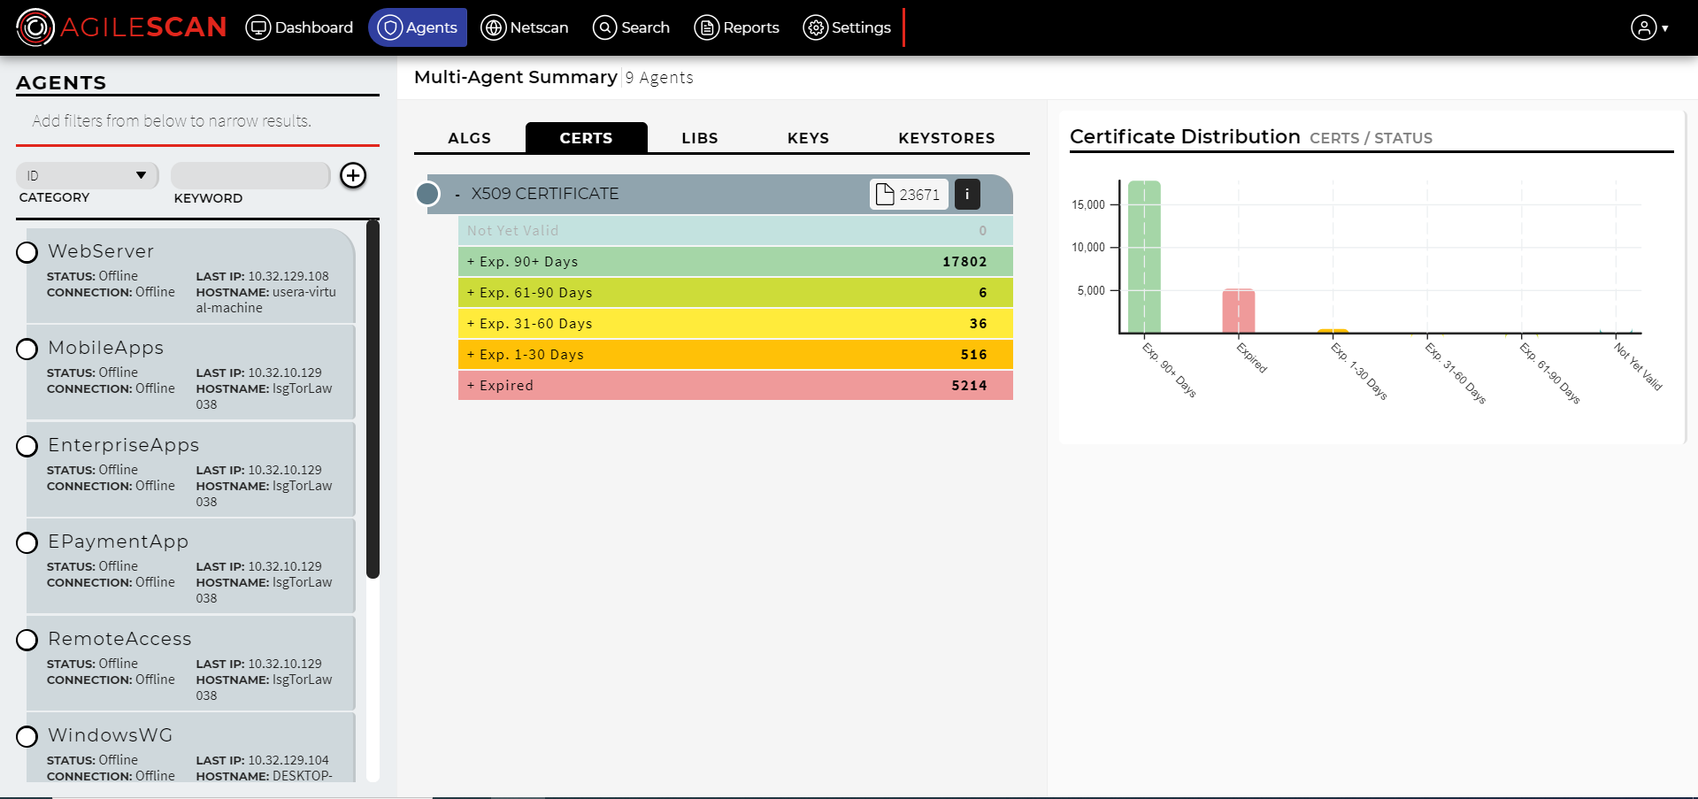Image resolution: width=1698 pixels, height=799 pixels.
Task: Open the Dashboard page
Action: pyautogui.click(x=299, y=27)
